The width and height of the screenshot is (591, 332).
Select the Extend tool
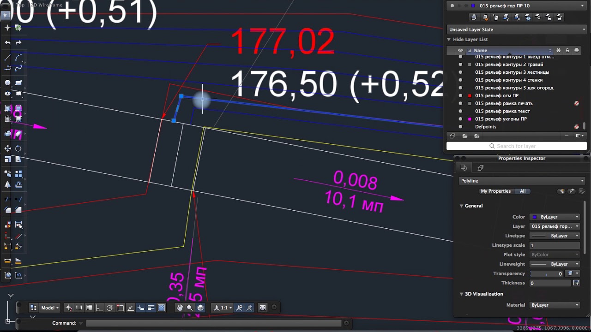point(18,199)
